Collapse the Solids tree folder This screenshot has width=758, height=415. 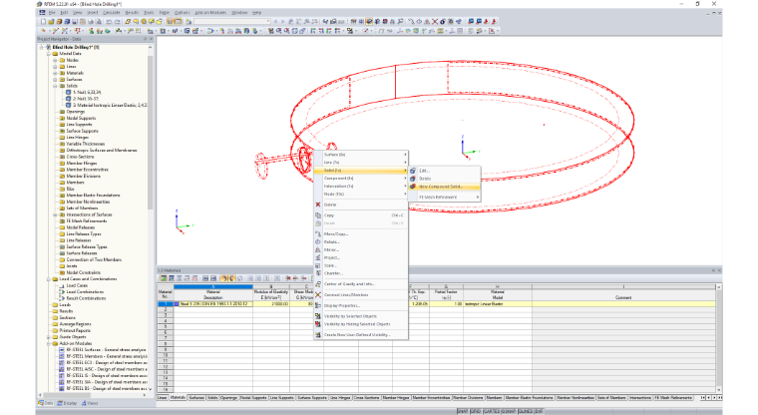click(55, 86)
